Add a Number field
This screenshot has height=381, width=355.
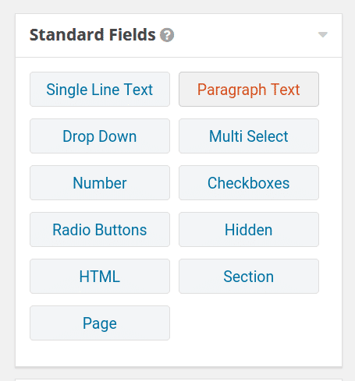point(100,183)
